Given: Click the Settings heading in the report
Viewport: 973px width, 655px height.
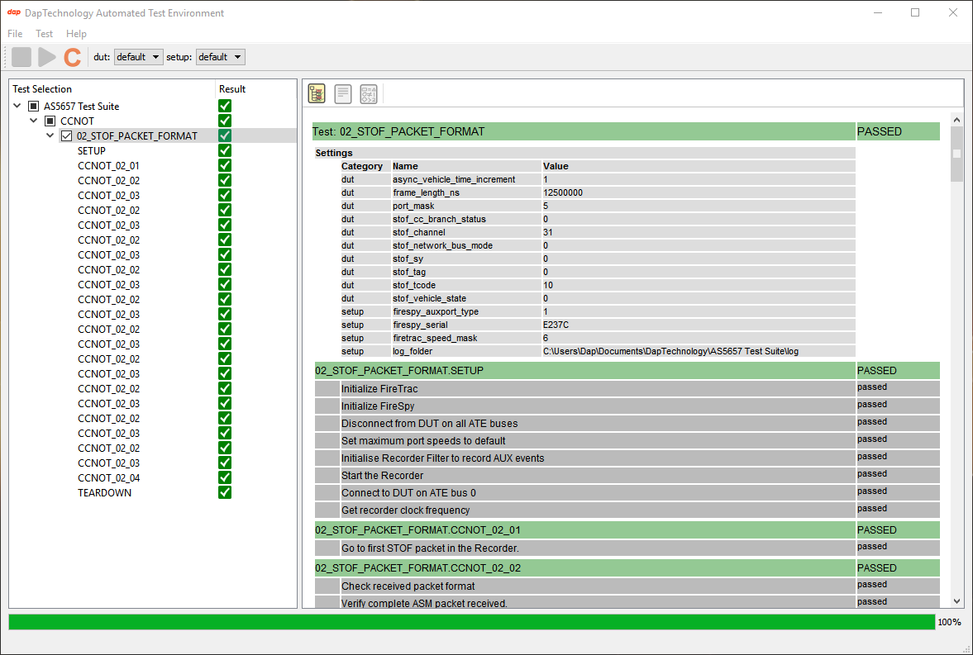Looking at the screenshot, I should coord(334,153).
